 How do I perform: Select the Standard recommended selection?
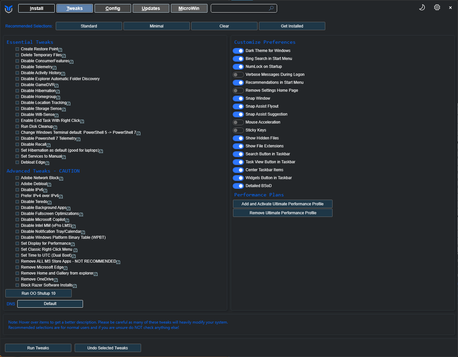89,26
